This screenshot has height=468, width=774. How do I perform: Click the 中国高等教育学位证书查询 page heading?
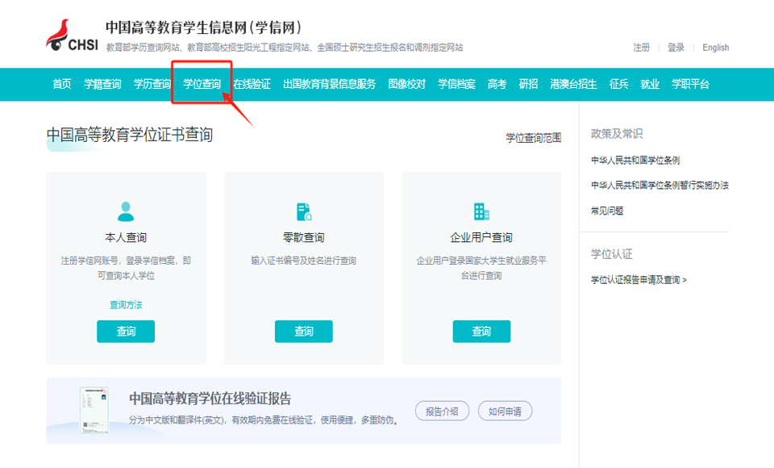(x=129, y=135)
